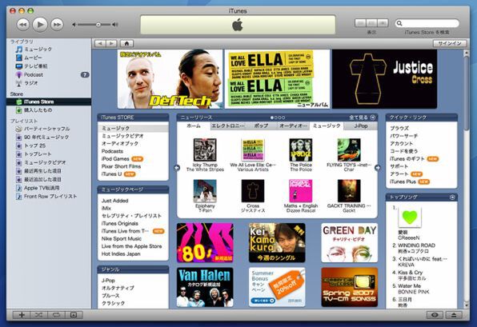Viewport: 477px width, 327px height.
Task: Click the right carousel arrow in new releases
Action: pyautogui.click(x=378, y=167)
